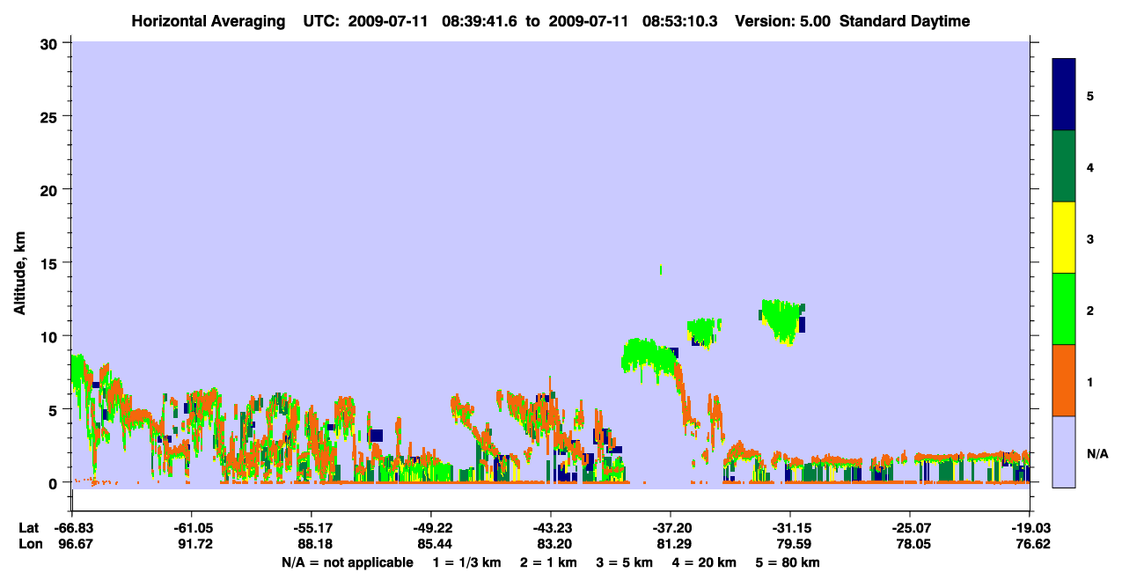
Task: Click the yellow color bar segment labeled 3
Action: click(1064, 238)
